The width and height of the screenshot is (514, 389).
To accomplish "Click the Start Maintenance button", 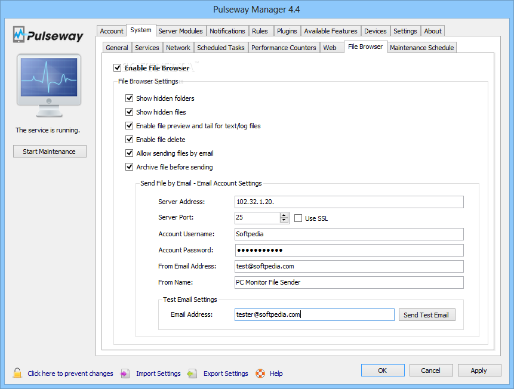I will pos(50,152).
